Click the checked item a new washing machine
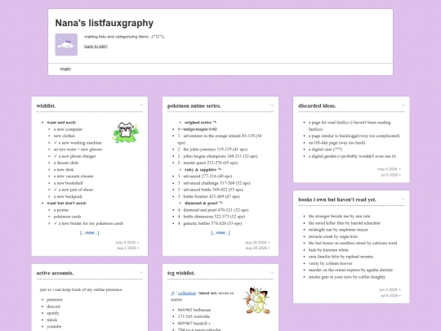 [78, 143]
